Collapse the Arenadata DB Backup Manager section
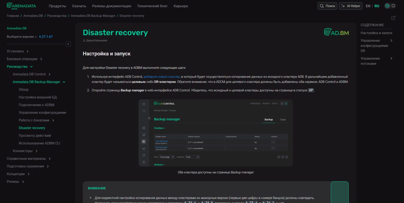The width and height of the screenshot is (404, 203). pos(64,82)
